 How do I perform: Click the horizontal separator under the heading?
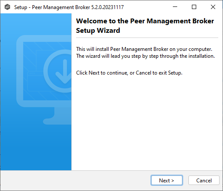coord(147,38)
